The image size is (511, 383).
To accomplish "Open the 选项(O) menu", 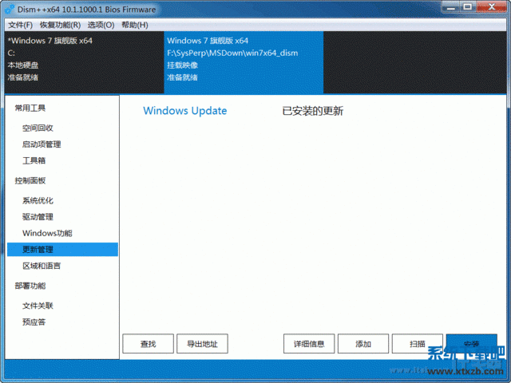I will click(x=101, y=25).
